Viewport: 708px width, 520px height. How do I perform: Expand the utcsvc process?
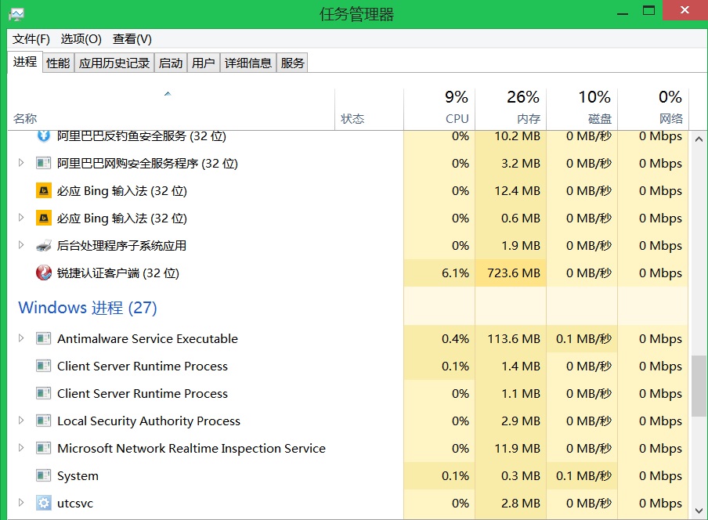click(21, 503)
